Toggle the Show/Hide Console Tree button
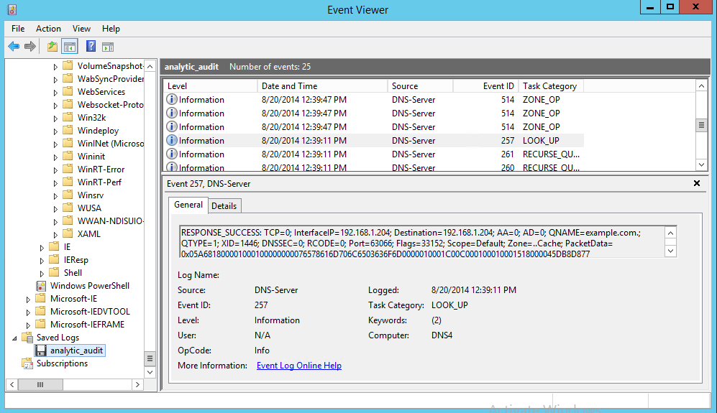 click(x=69, y=47)
